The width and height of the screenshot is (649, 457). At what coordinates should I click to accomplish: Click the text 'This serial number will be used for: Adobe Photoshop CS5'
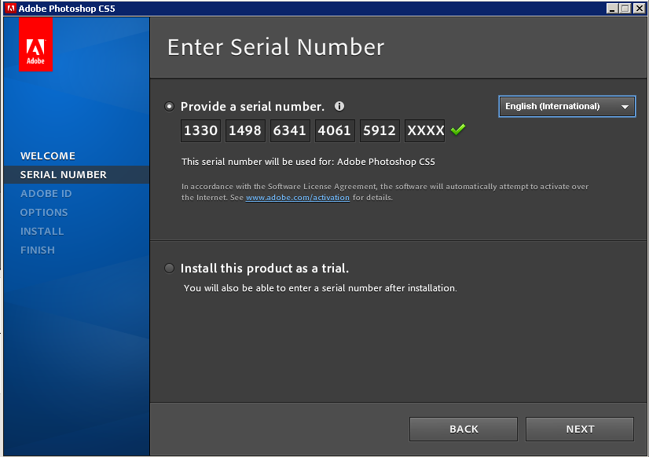[308, 162]
